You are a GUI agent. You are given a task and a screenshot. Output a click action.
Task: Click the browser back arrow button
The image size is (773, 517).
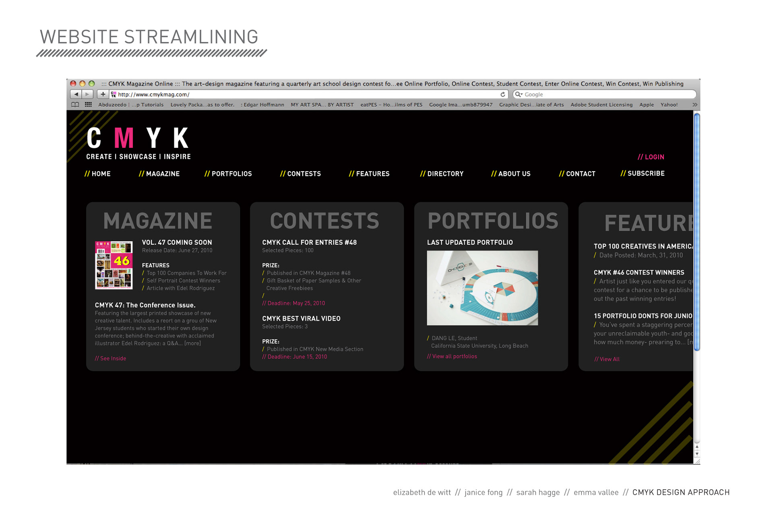pyautogui.click(x=76, y=95)
